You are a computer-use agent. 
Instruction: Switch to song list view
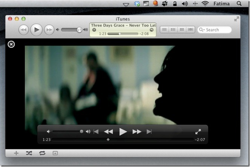(x=165, y=29)
